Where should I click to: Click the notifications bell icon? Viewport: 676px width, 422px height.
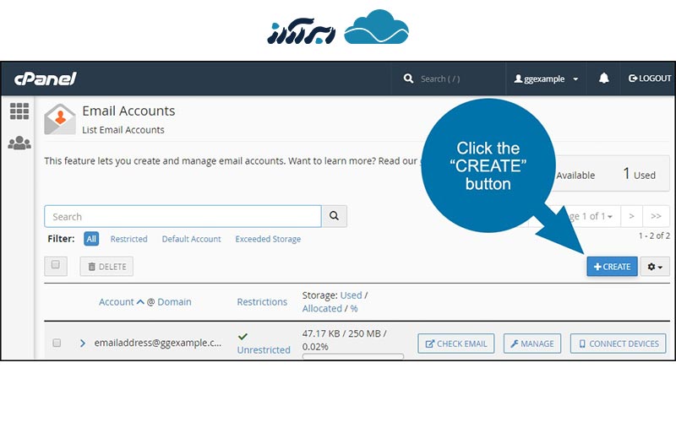point(603,78)
